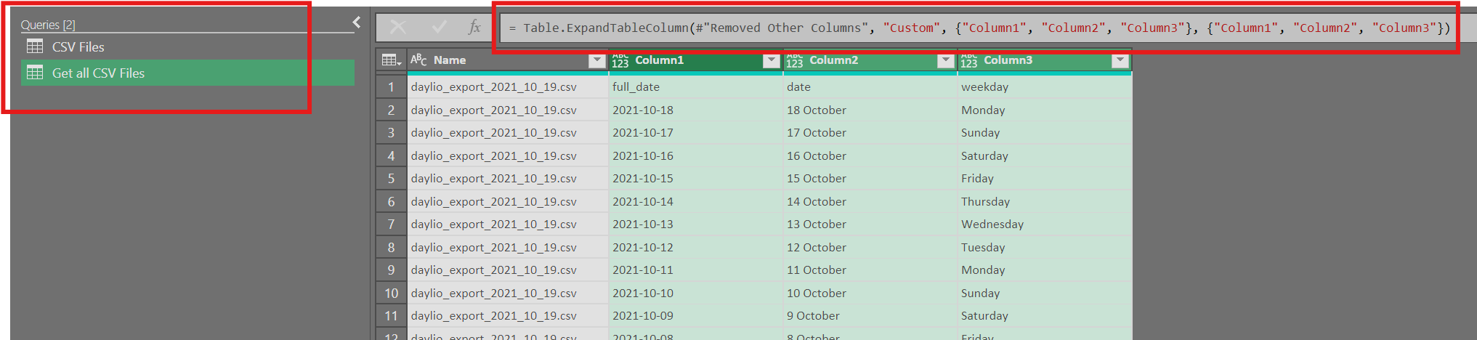This screenshot has height=340, width=1477.
Task: Select the CSV Files query
Action: pos(187,46)
